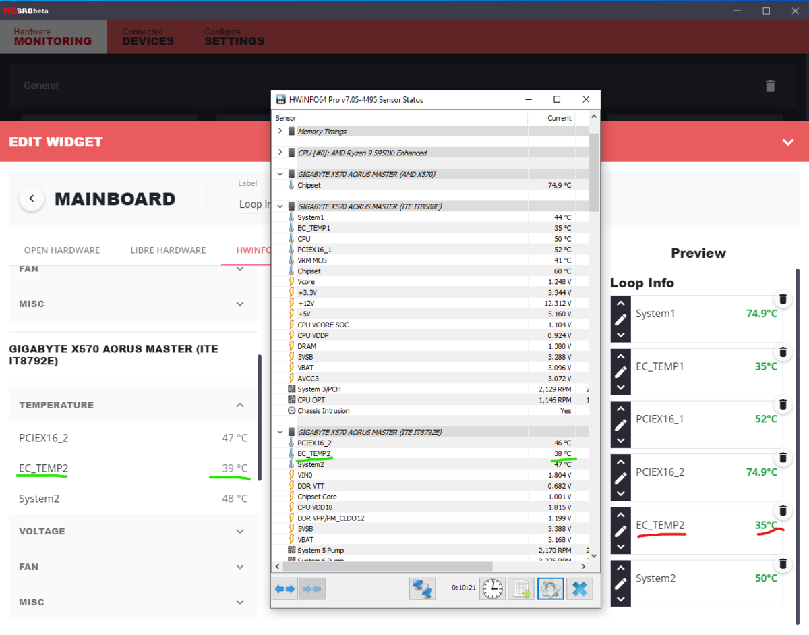This screenshot has width=809, height=635.
Task: Collapse the ITE IT8688E sensor group
Action: pos(280,206)
